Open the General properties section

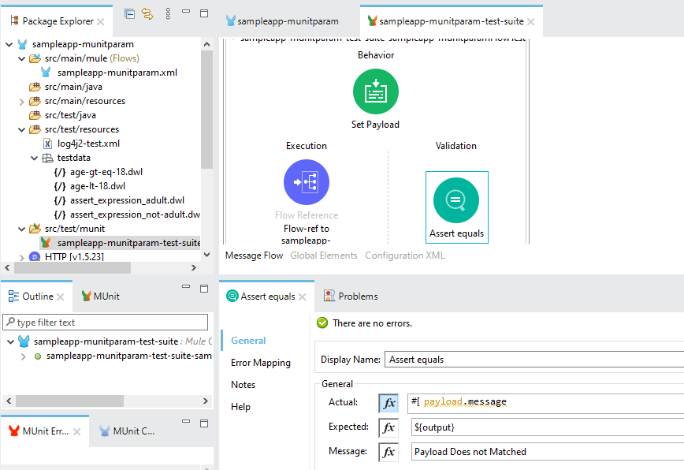248,341
